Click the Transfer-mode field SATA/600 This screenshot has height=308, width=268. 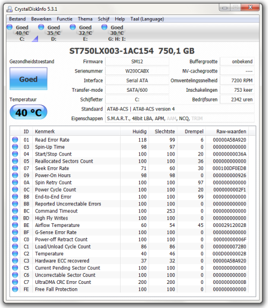click(x=137, y=90)
